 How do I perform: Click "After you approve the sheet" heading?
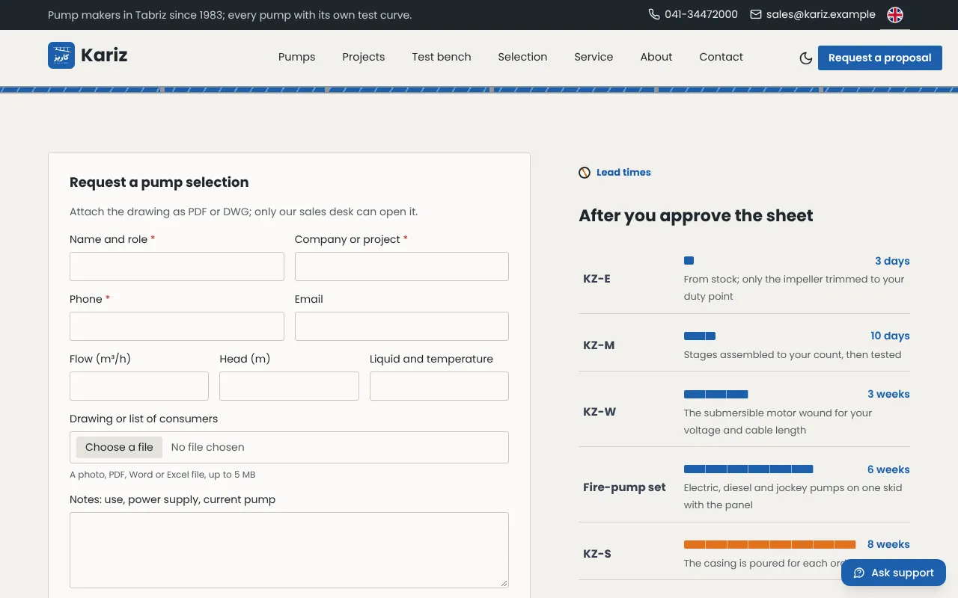point(696,216)
